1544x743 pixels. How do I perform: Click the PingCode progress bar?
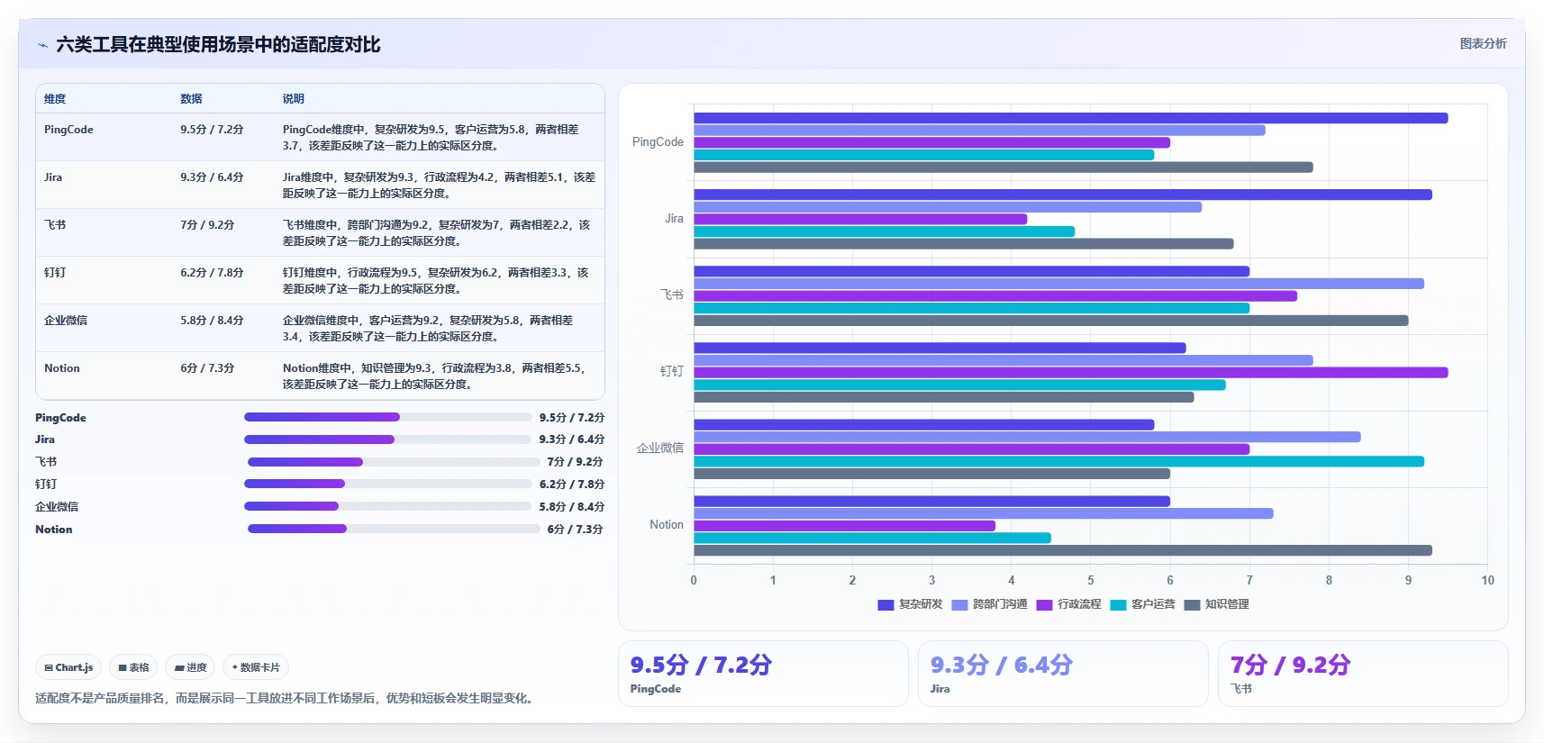click(387, 417)
